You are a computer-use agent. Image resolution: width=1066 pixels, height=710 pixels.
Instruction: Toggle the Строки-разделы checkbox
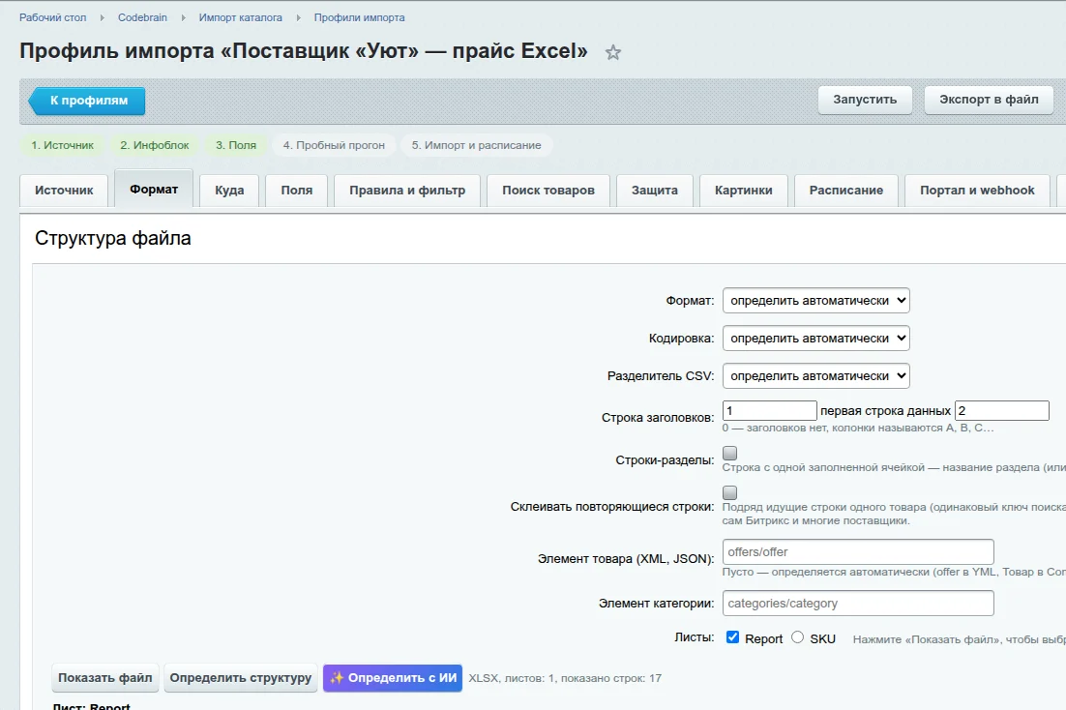(729, 453)
